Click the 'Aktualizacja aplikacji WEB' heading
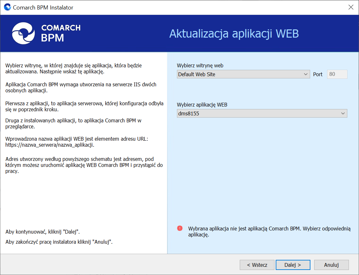 click(234, 34)
